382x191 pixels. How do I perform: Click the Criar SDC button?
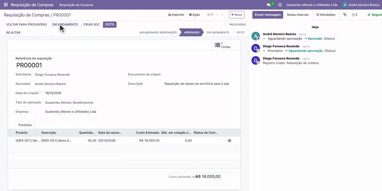[x=91, y=24]
